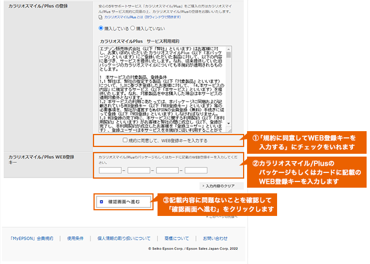Click third WEB登録キー input box

point(167,170)
